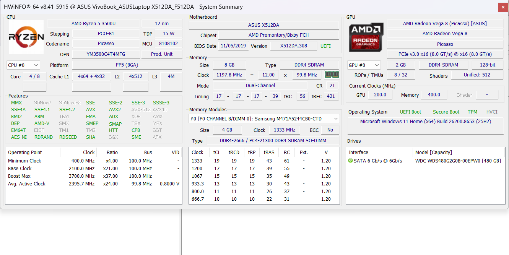Screen dimensions: 509x255
Task: Click the MCU value 8108102
Action: tap(169, 44)
